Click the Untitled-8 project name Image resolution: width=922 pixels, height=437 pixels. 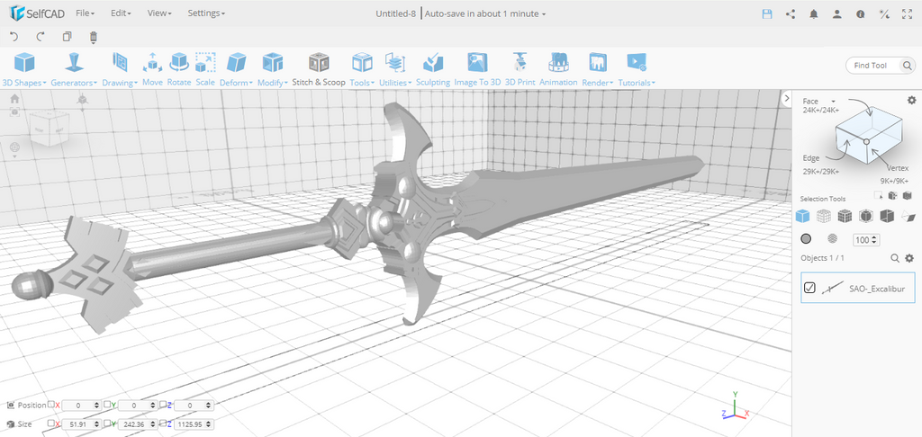(x=397, y=13)
